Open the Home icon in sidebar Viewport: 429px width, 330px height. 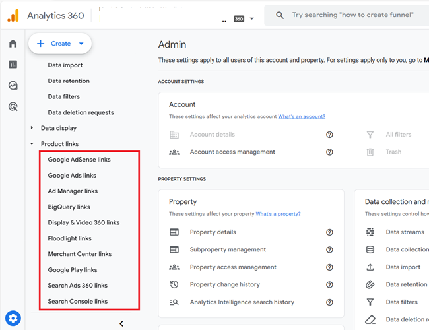(x=13, y=44)
